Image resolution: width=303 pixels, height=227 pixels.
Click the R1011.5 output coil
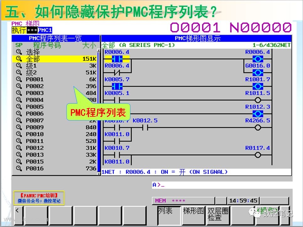pyautogui.click(x=258, y=100)
